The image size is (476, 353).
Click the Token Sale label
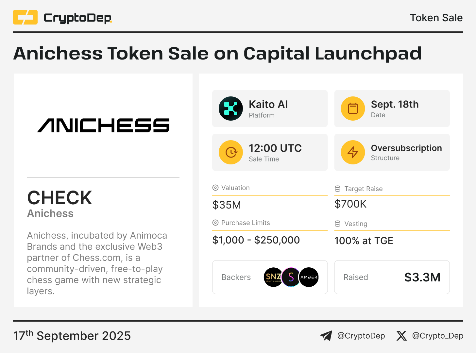(x=436, y=18)
